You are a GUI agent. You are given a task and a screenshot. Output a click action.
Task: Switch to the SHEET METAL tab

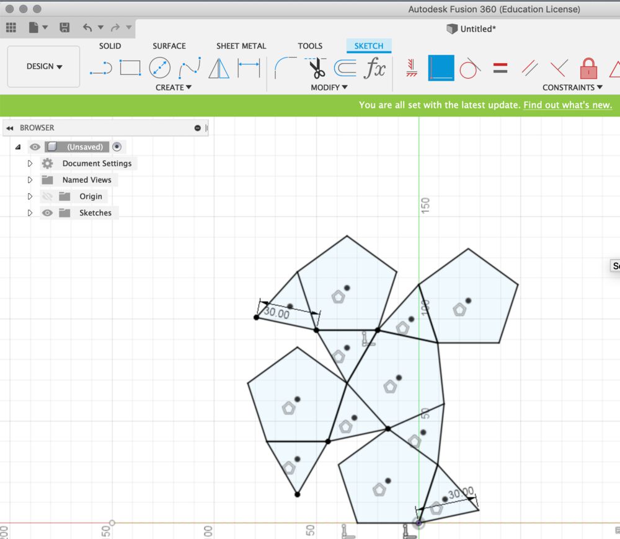tap(241, 46)
